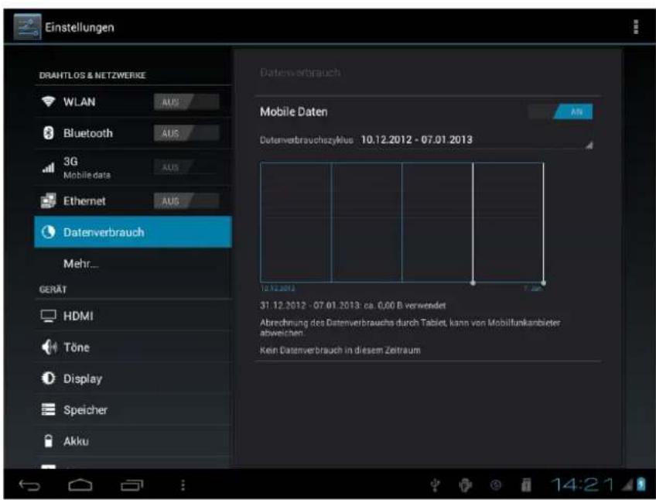Click the Töne speaker icon
The image size is (656, 500).
point(49,347)
